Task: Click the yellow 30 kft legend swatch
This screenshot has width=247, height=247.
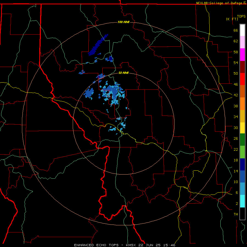Action: pyautogui.click(x=242, y=128)
